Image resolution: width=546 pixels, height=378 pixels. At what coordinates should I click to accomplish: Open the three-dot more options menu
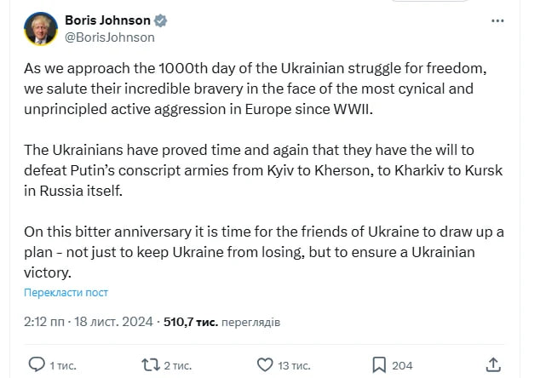click(498, 21)
